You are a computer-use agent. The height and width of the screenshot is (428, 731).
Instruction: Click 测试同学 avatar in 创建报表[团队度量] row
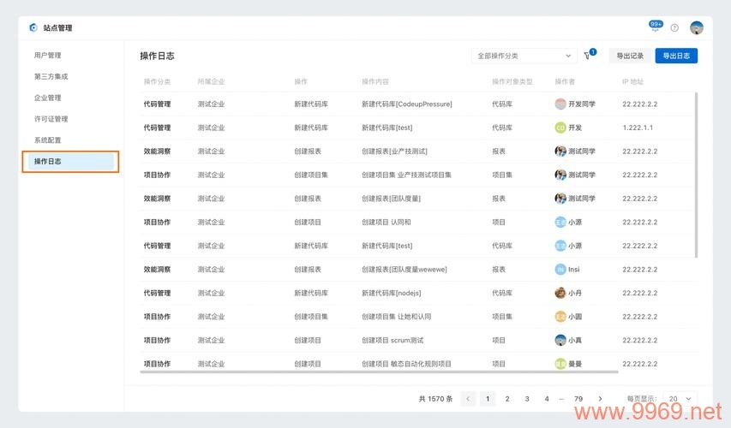pos(560,199)
